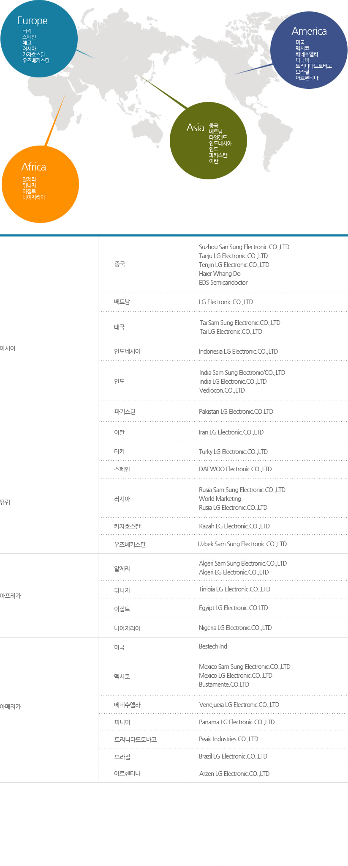This screenshot has height=866, width=348.
Task: Click Bustamente.CO.LTD entry under 멕시코
Action: [224, 685]
